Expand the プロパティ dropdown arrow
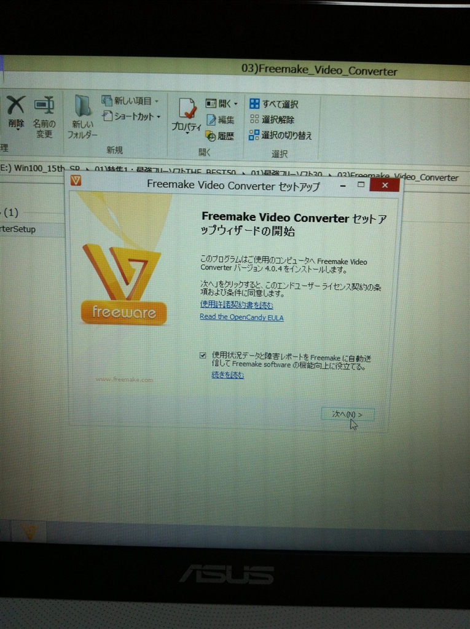 [x=187, y=133]
